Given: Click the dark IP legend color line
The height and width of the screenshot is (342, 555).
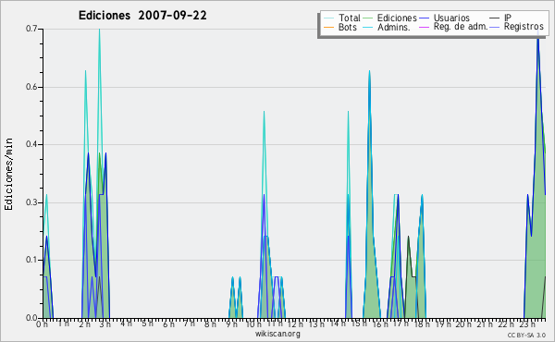Looking at the screenshot, I should tap(495, 18).
